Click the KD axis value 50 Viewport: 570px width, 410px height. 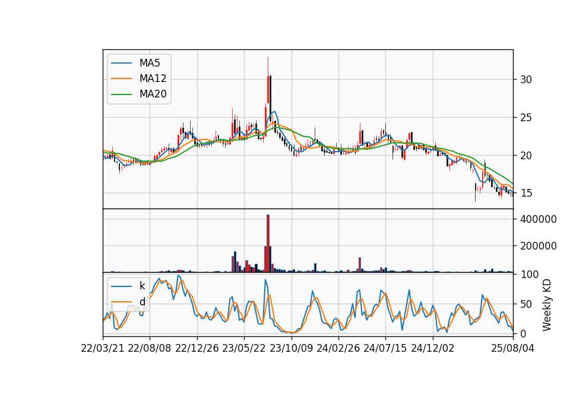pos(525,304)
